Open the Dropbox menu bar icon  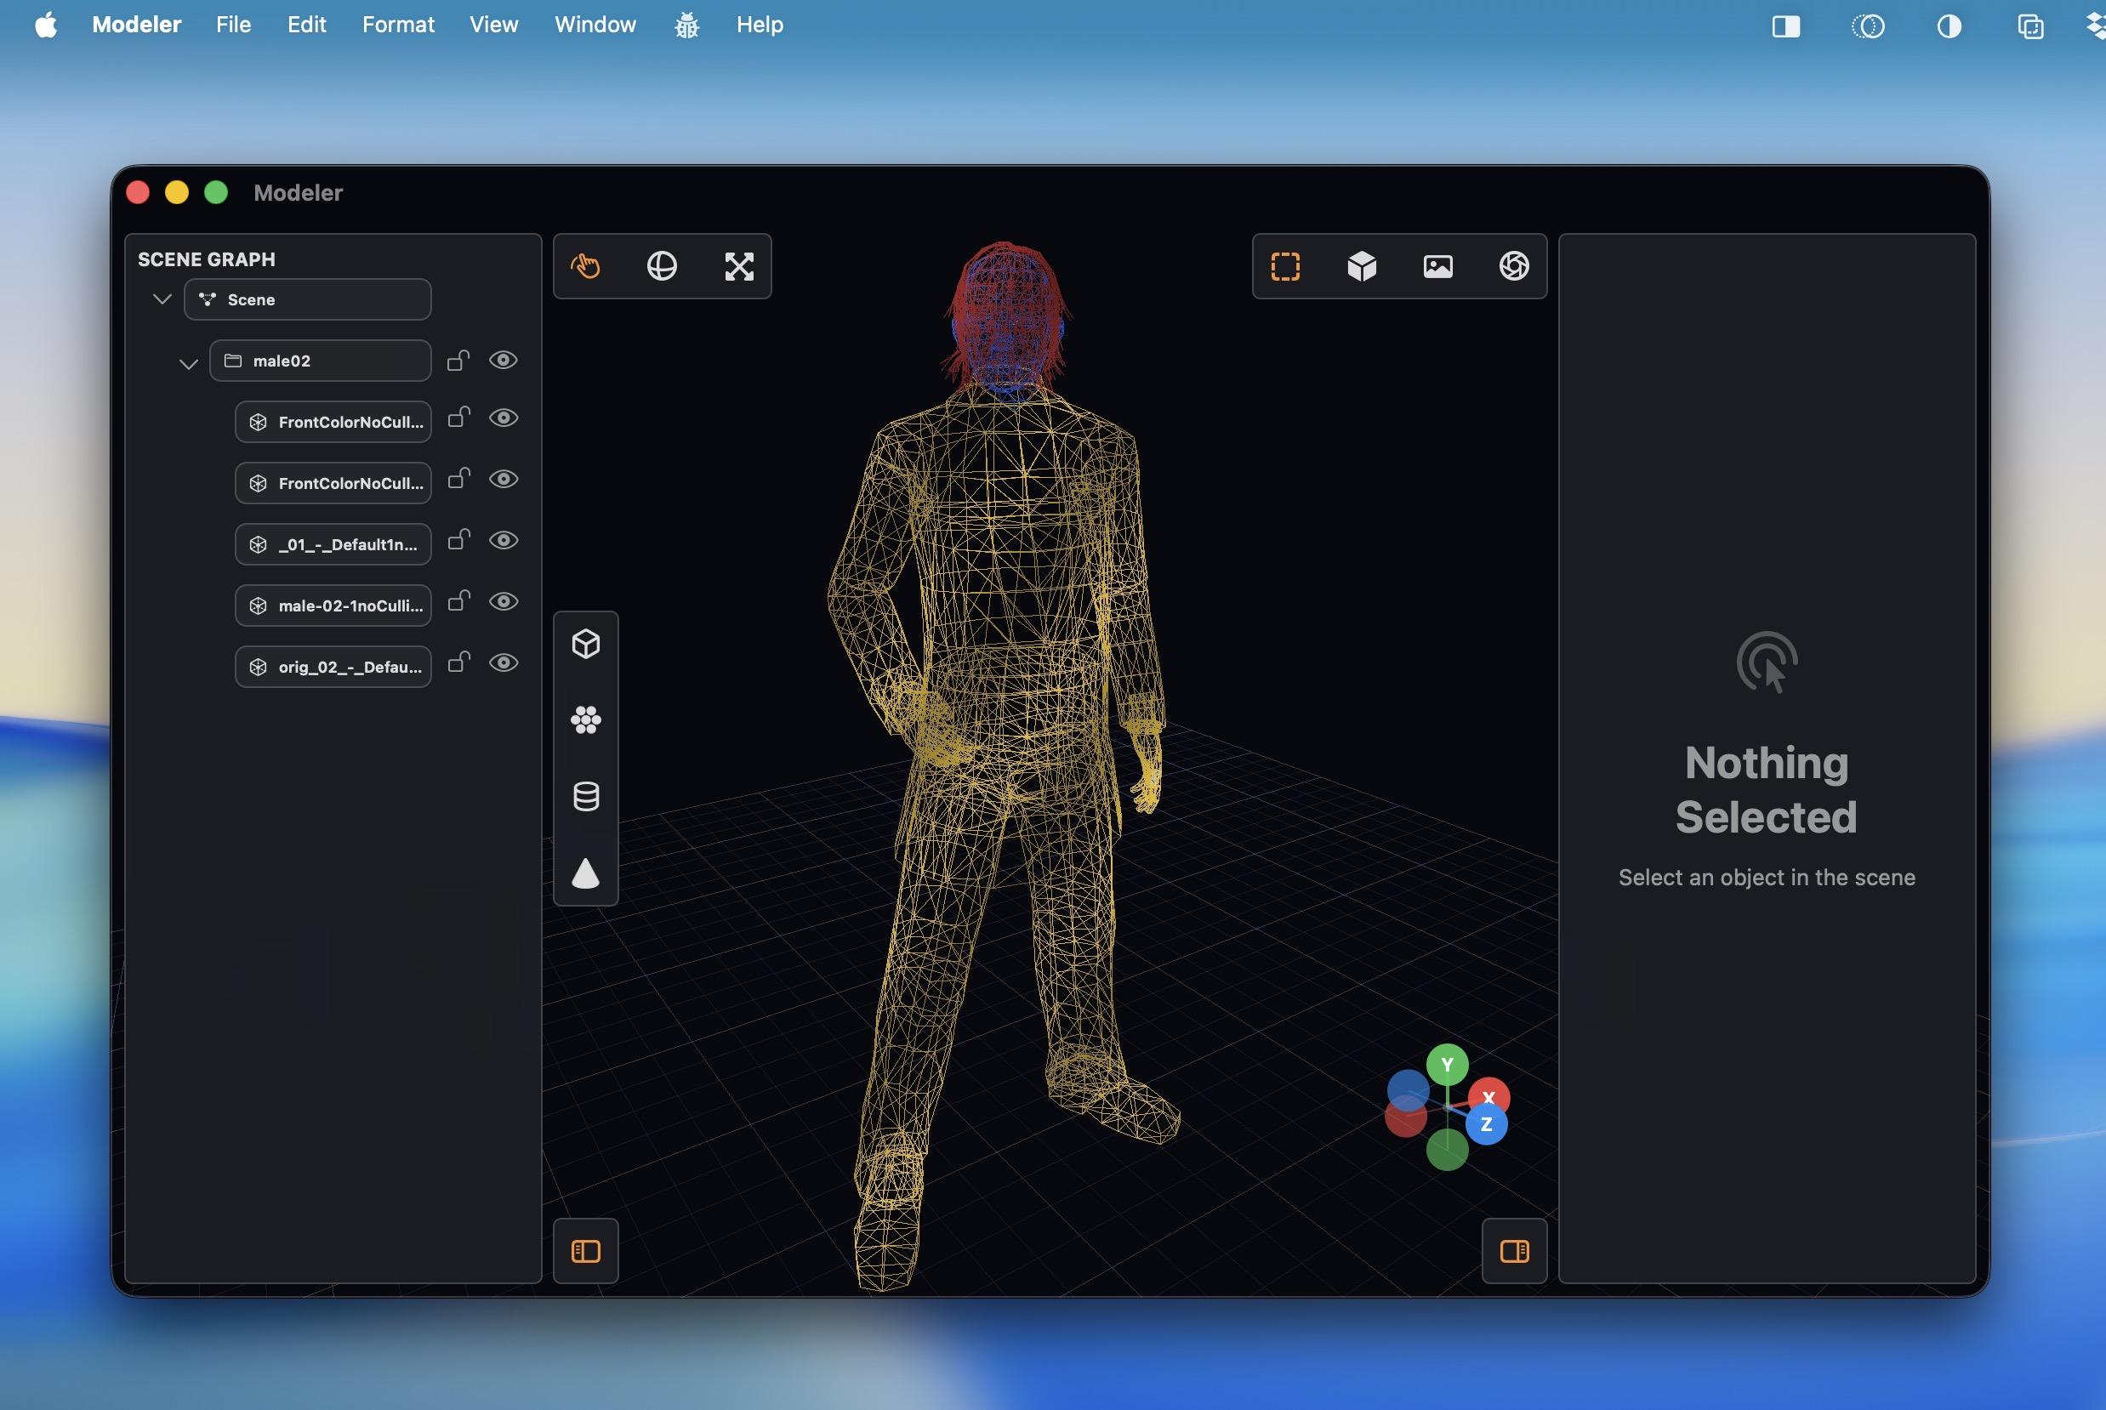[2096, 26]
